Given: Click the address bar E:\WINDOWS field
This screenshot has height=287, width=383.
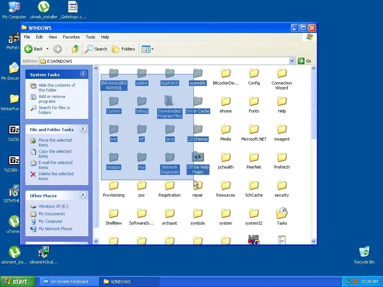Looking at the screenshot, I should (x=164, y=61).
